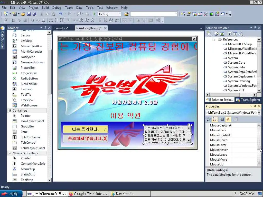The width and height of the screenshot is (263, 197).
Task: Click the Toolbox vertical scrollbar thumb
Action: (49, 72)
